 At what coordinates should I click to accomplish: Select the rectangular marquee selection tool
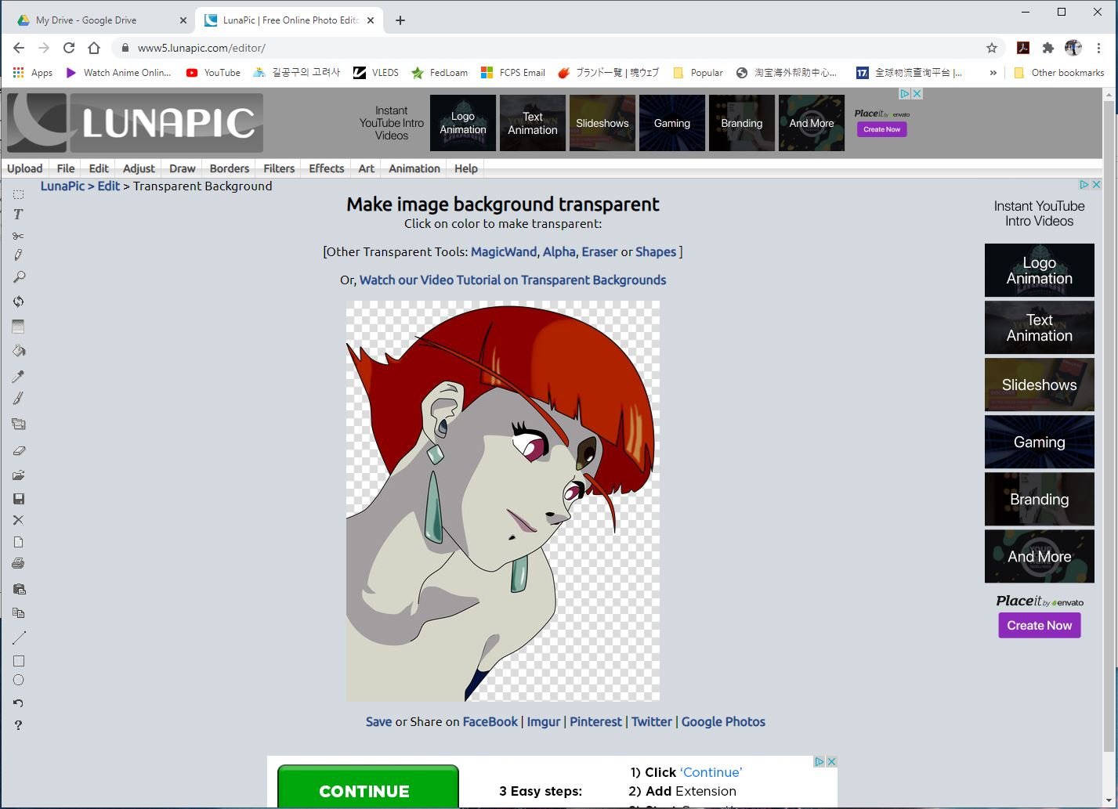click(18, 194)
